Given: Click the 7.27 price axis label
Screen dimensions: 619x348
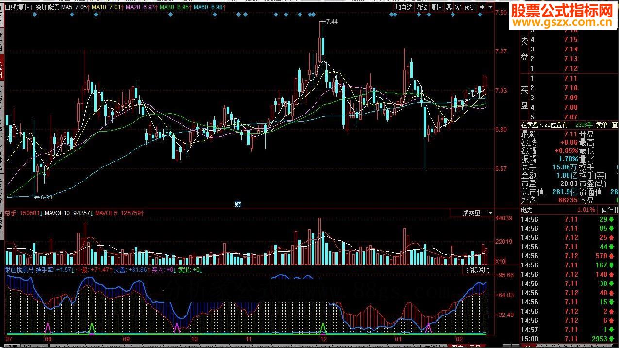Looking at the screenshot, I should [501, 51].
